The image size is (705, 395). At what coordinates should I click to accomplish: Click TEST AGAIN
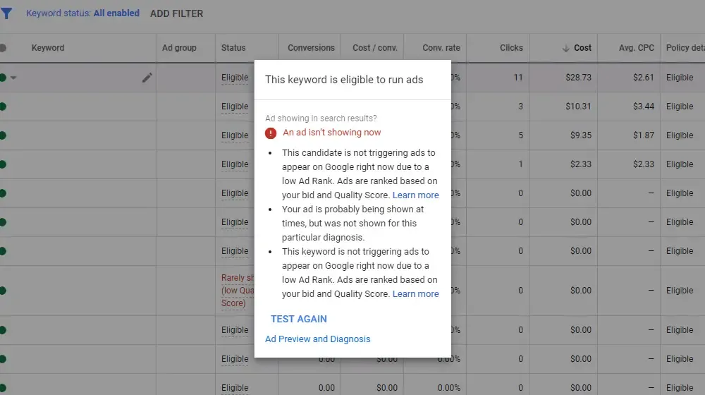(298, 319)
